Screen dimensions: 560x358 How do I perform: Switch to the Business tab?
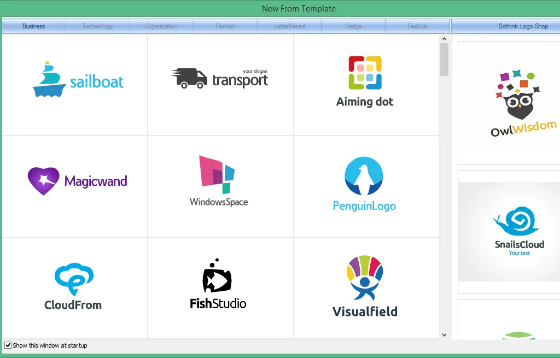click(x=34, y=26)
